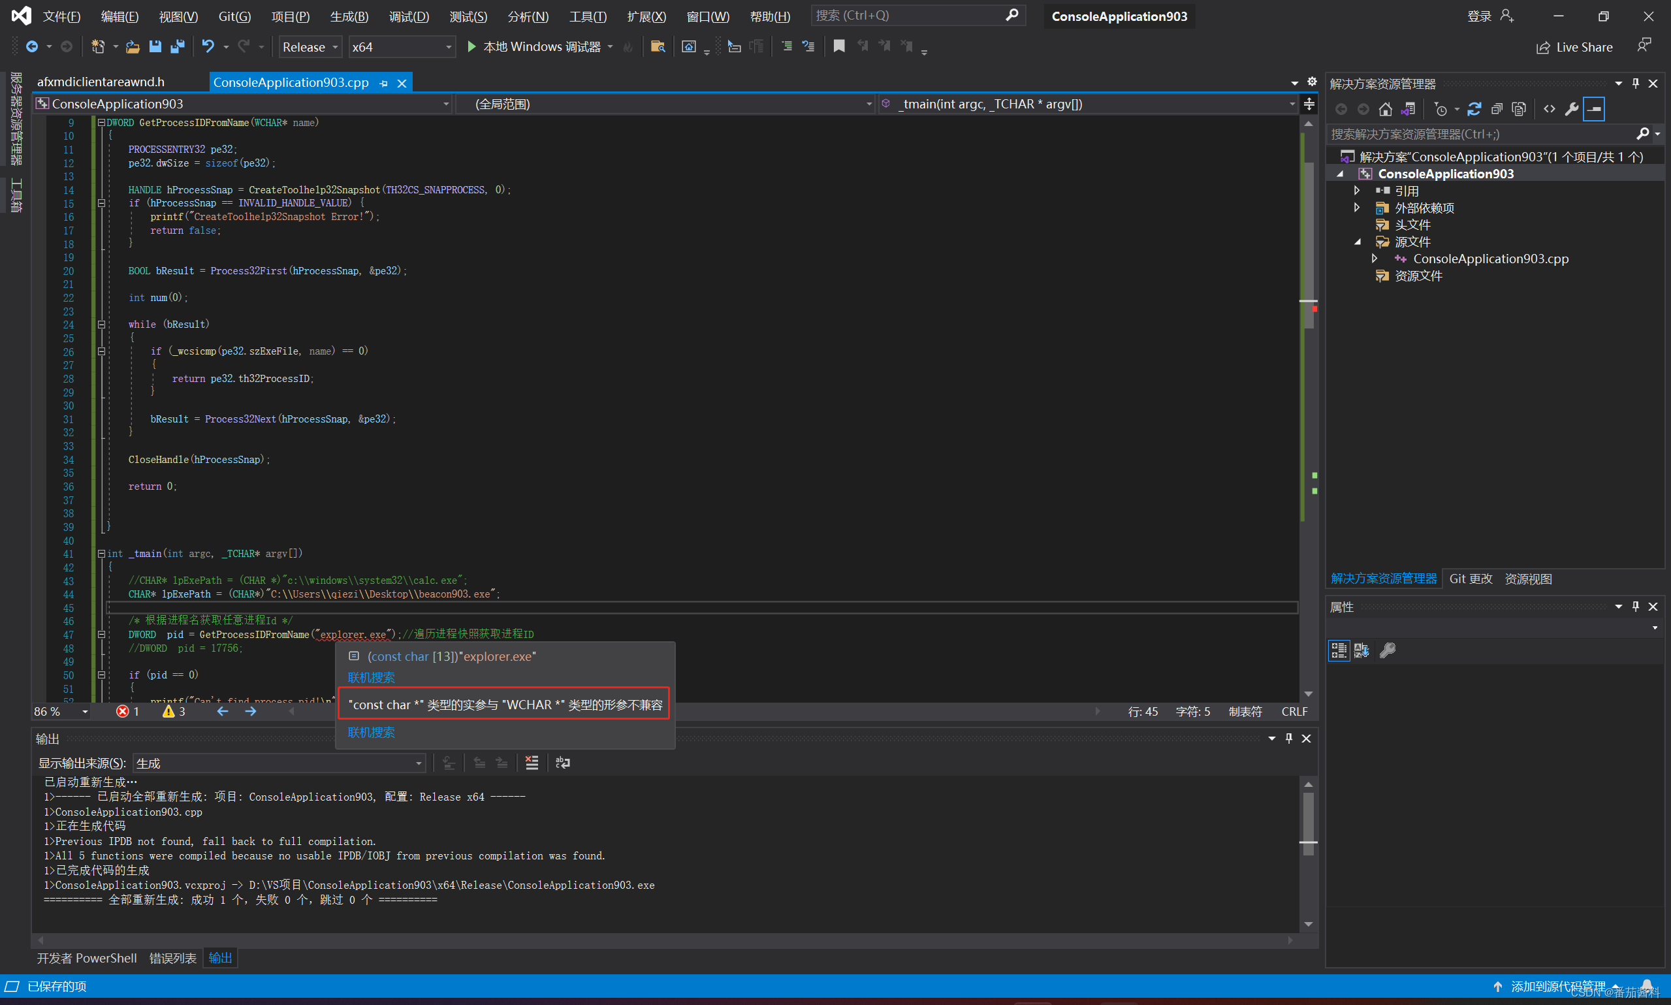
Task: Select the Save All files icon
Action: tap(182, 48)
